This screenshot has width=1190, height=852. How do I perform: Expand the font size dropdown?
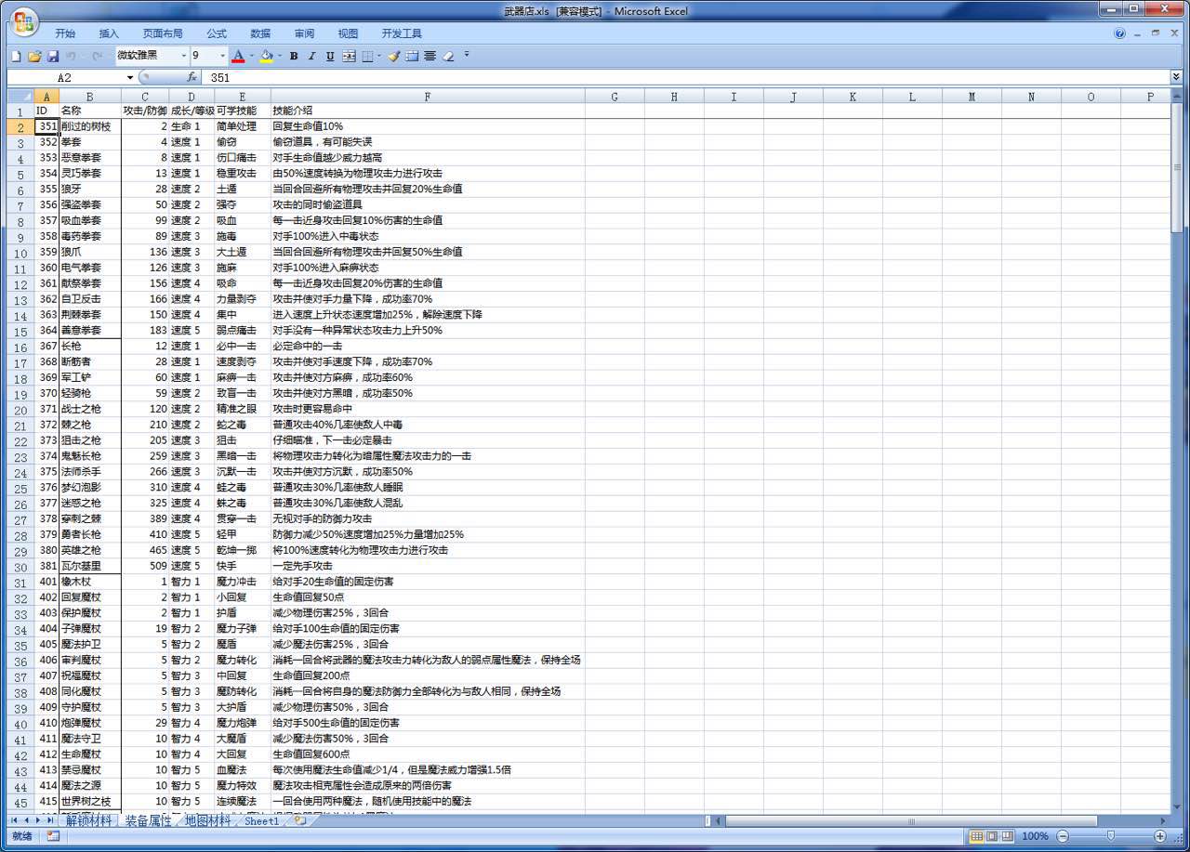pos(222,56)
